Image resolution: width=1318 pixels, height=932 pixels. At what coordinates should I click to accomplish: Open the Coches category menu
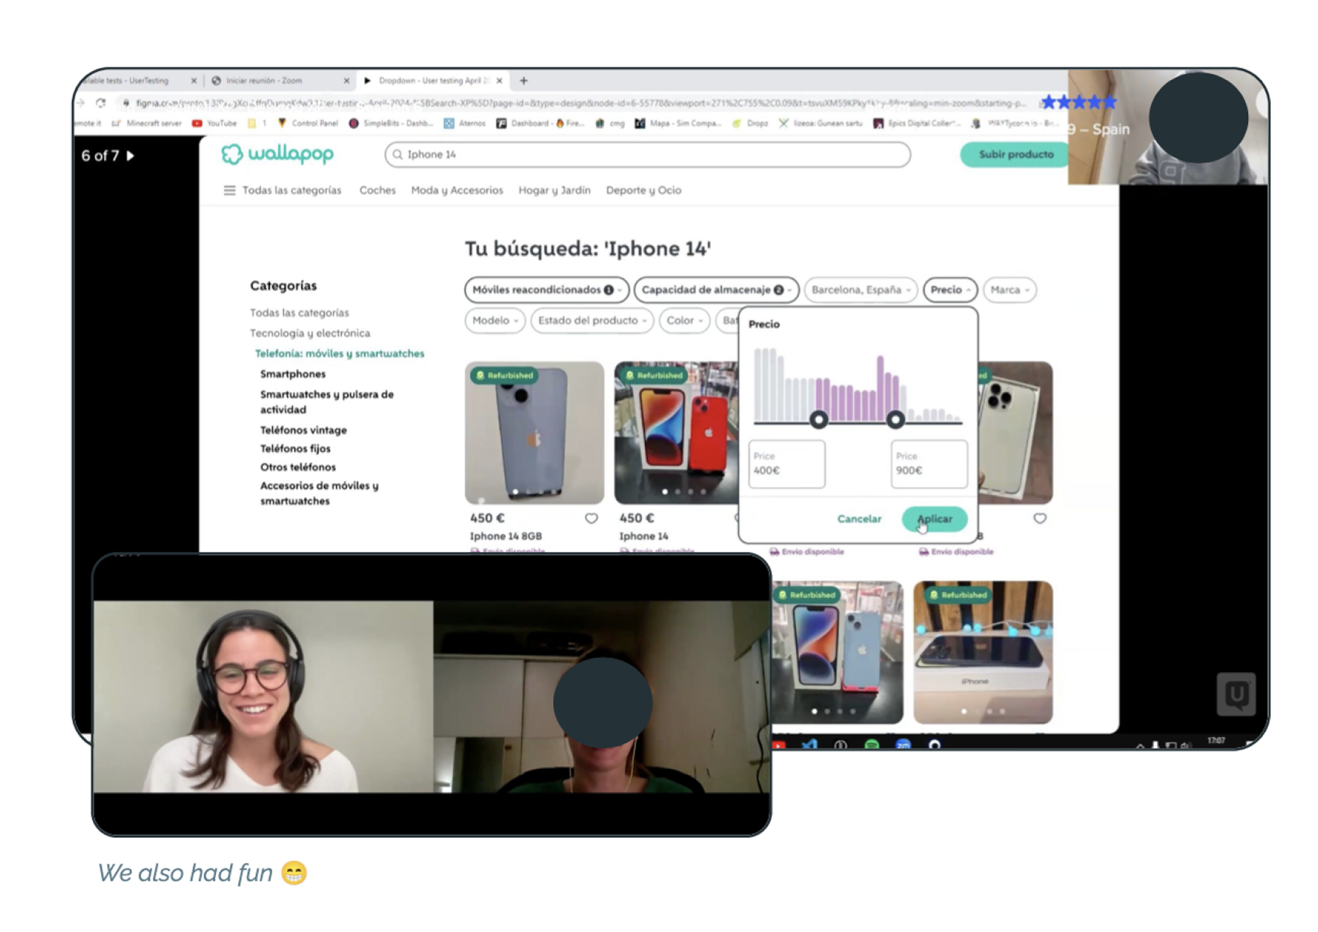coord(377,190)
